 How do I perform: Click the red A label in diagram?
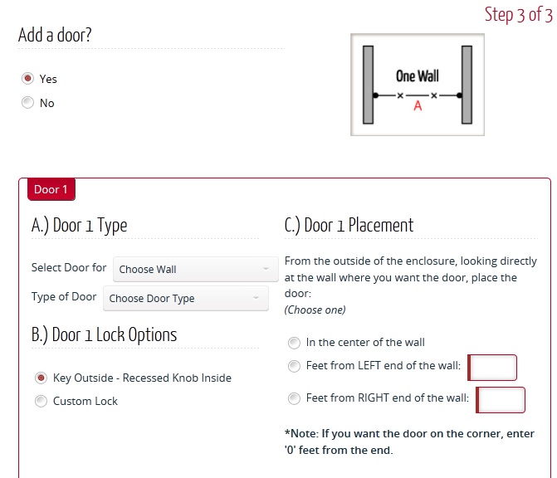tap(418, 106)
